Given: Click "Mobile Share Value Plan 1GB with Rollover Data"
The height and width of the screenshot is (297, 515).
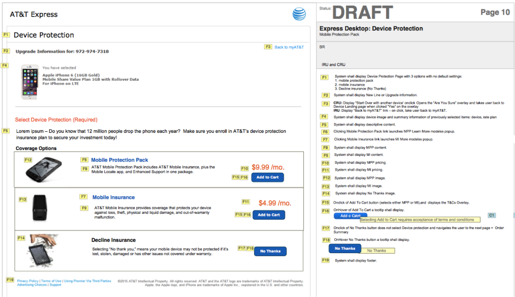Looking at the screenshot, I should tap(91, 79).
